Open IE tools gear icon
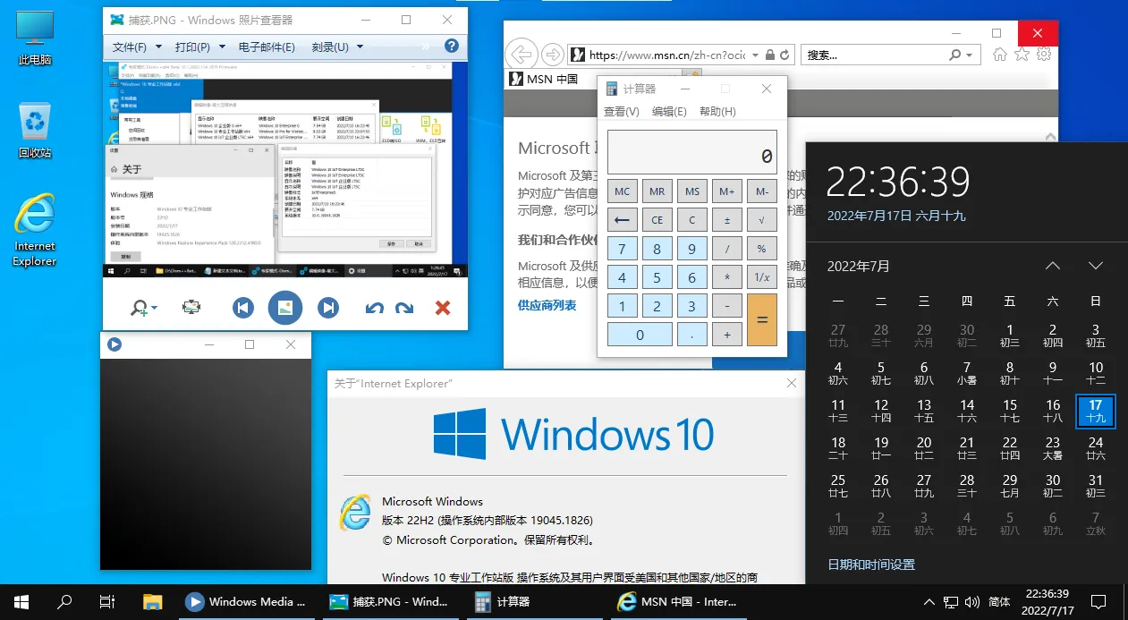Viewport: 1128px width, 620px height. [1043, 55]
